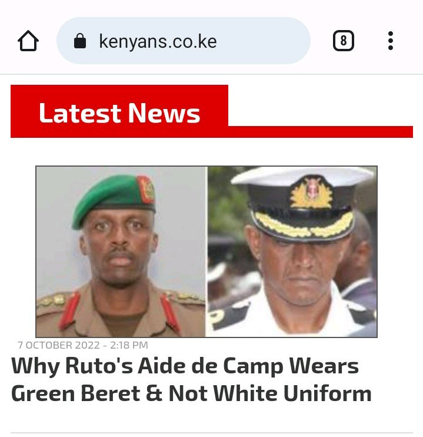The height and width of the screenshot is (437, 423).
Task: Open the green beret officer photo
Action: pyautogui.click(x=121, y=251)
